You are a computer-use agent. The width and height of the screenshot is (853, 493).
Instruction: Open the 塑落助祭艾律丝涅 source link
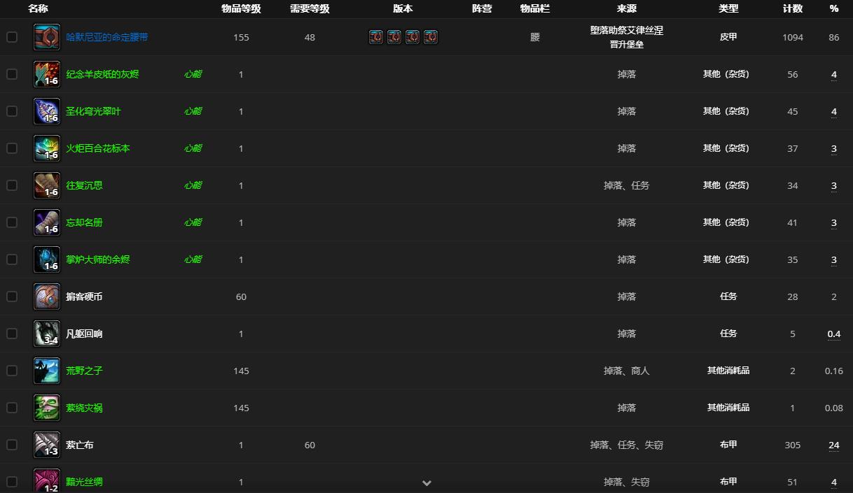pos(627,31)
